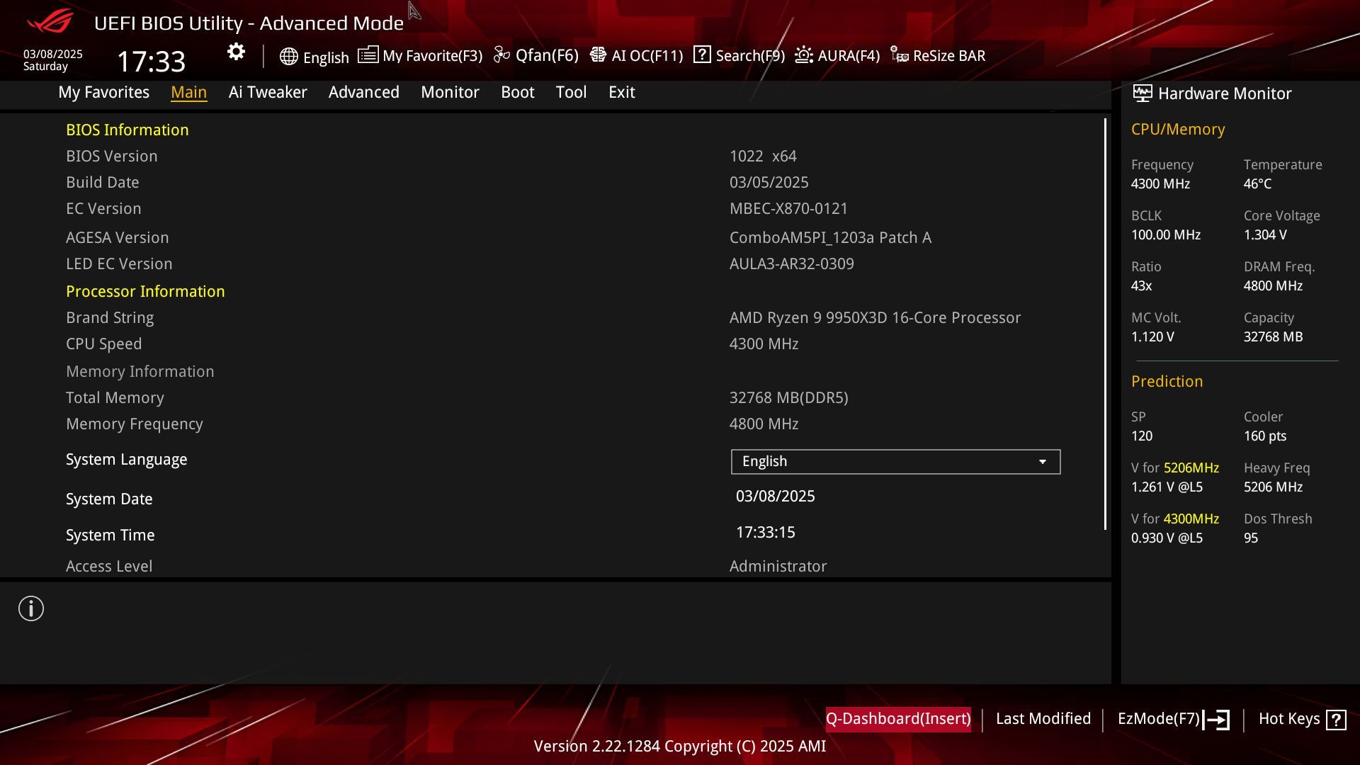
Task: Open Q-Dashboard(Insert)
Action: point(898,719)
